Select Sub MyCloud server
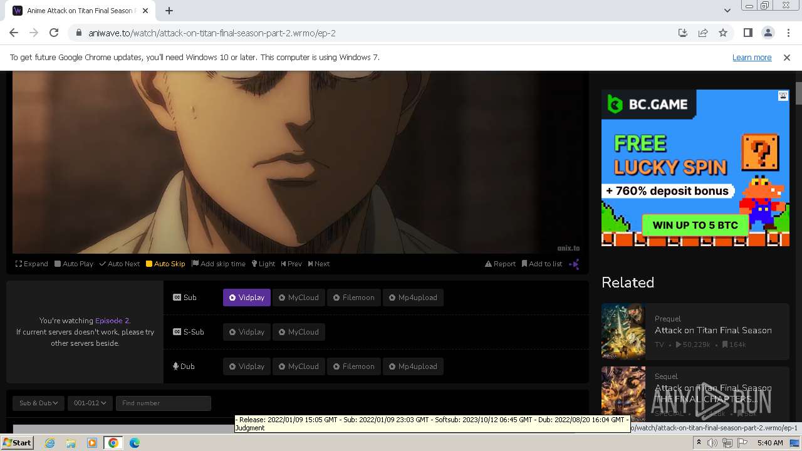The height and width of the screenshot is (451, 802). click(x=299, y=298)
